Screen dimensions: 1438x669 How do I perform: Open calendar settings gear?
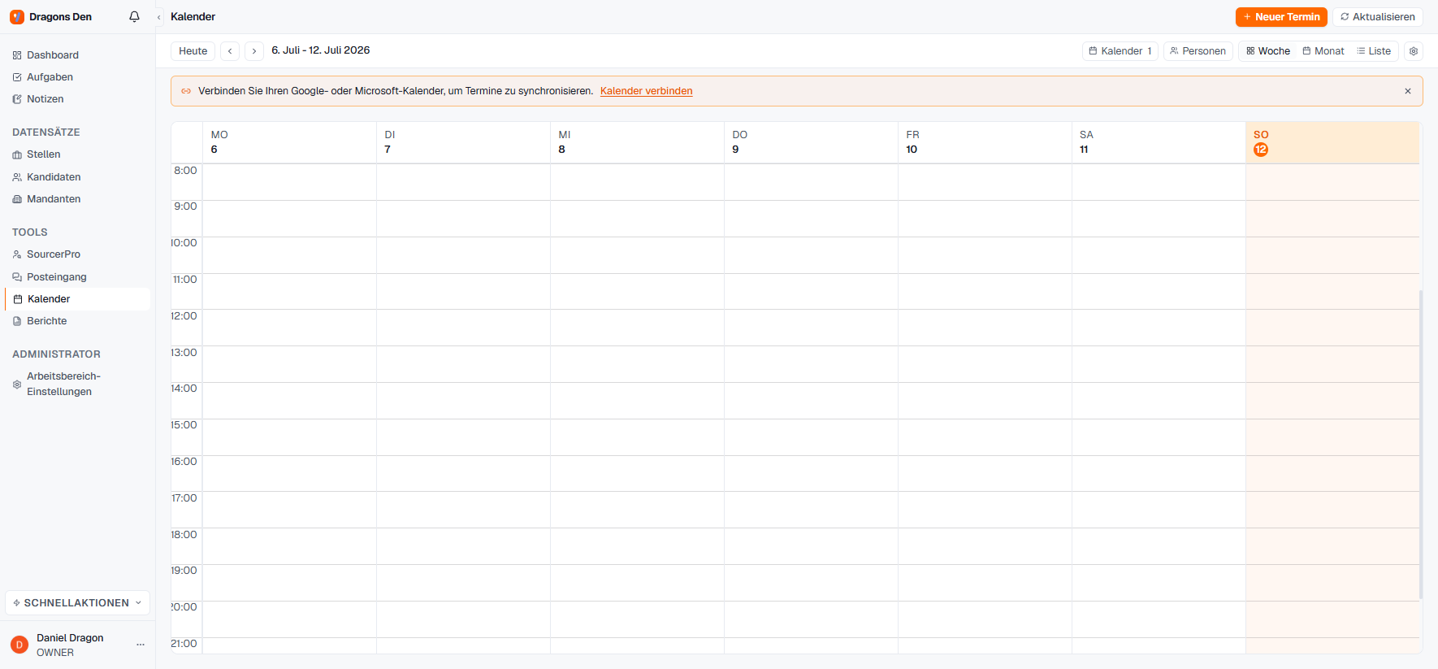point(1414,51)
